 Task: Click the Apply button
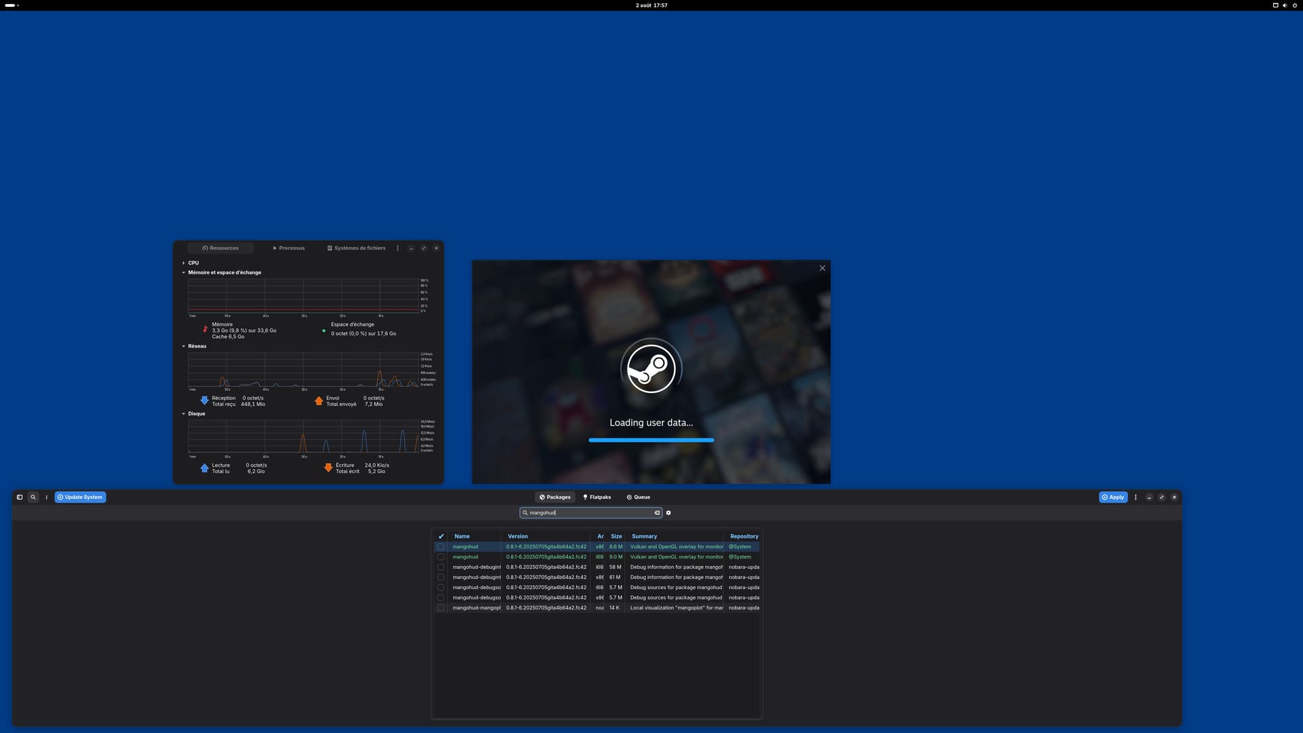pyautogui.click(x=1112, y=497)
